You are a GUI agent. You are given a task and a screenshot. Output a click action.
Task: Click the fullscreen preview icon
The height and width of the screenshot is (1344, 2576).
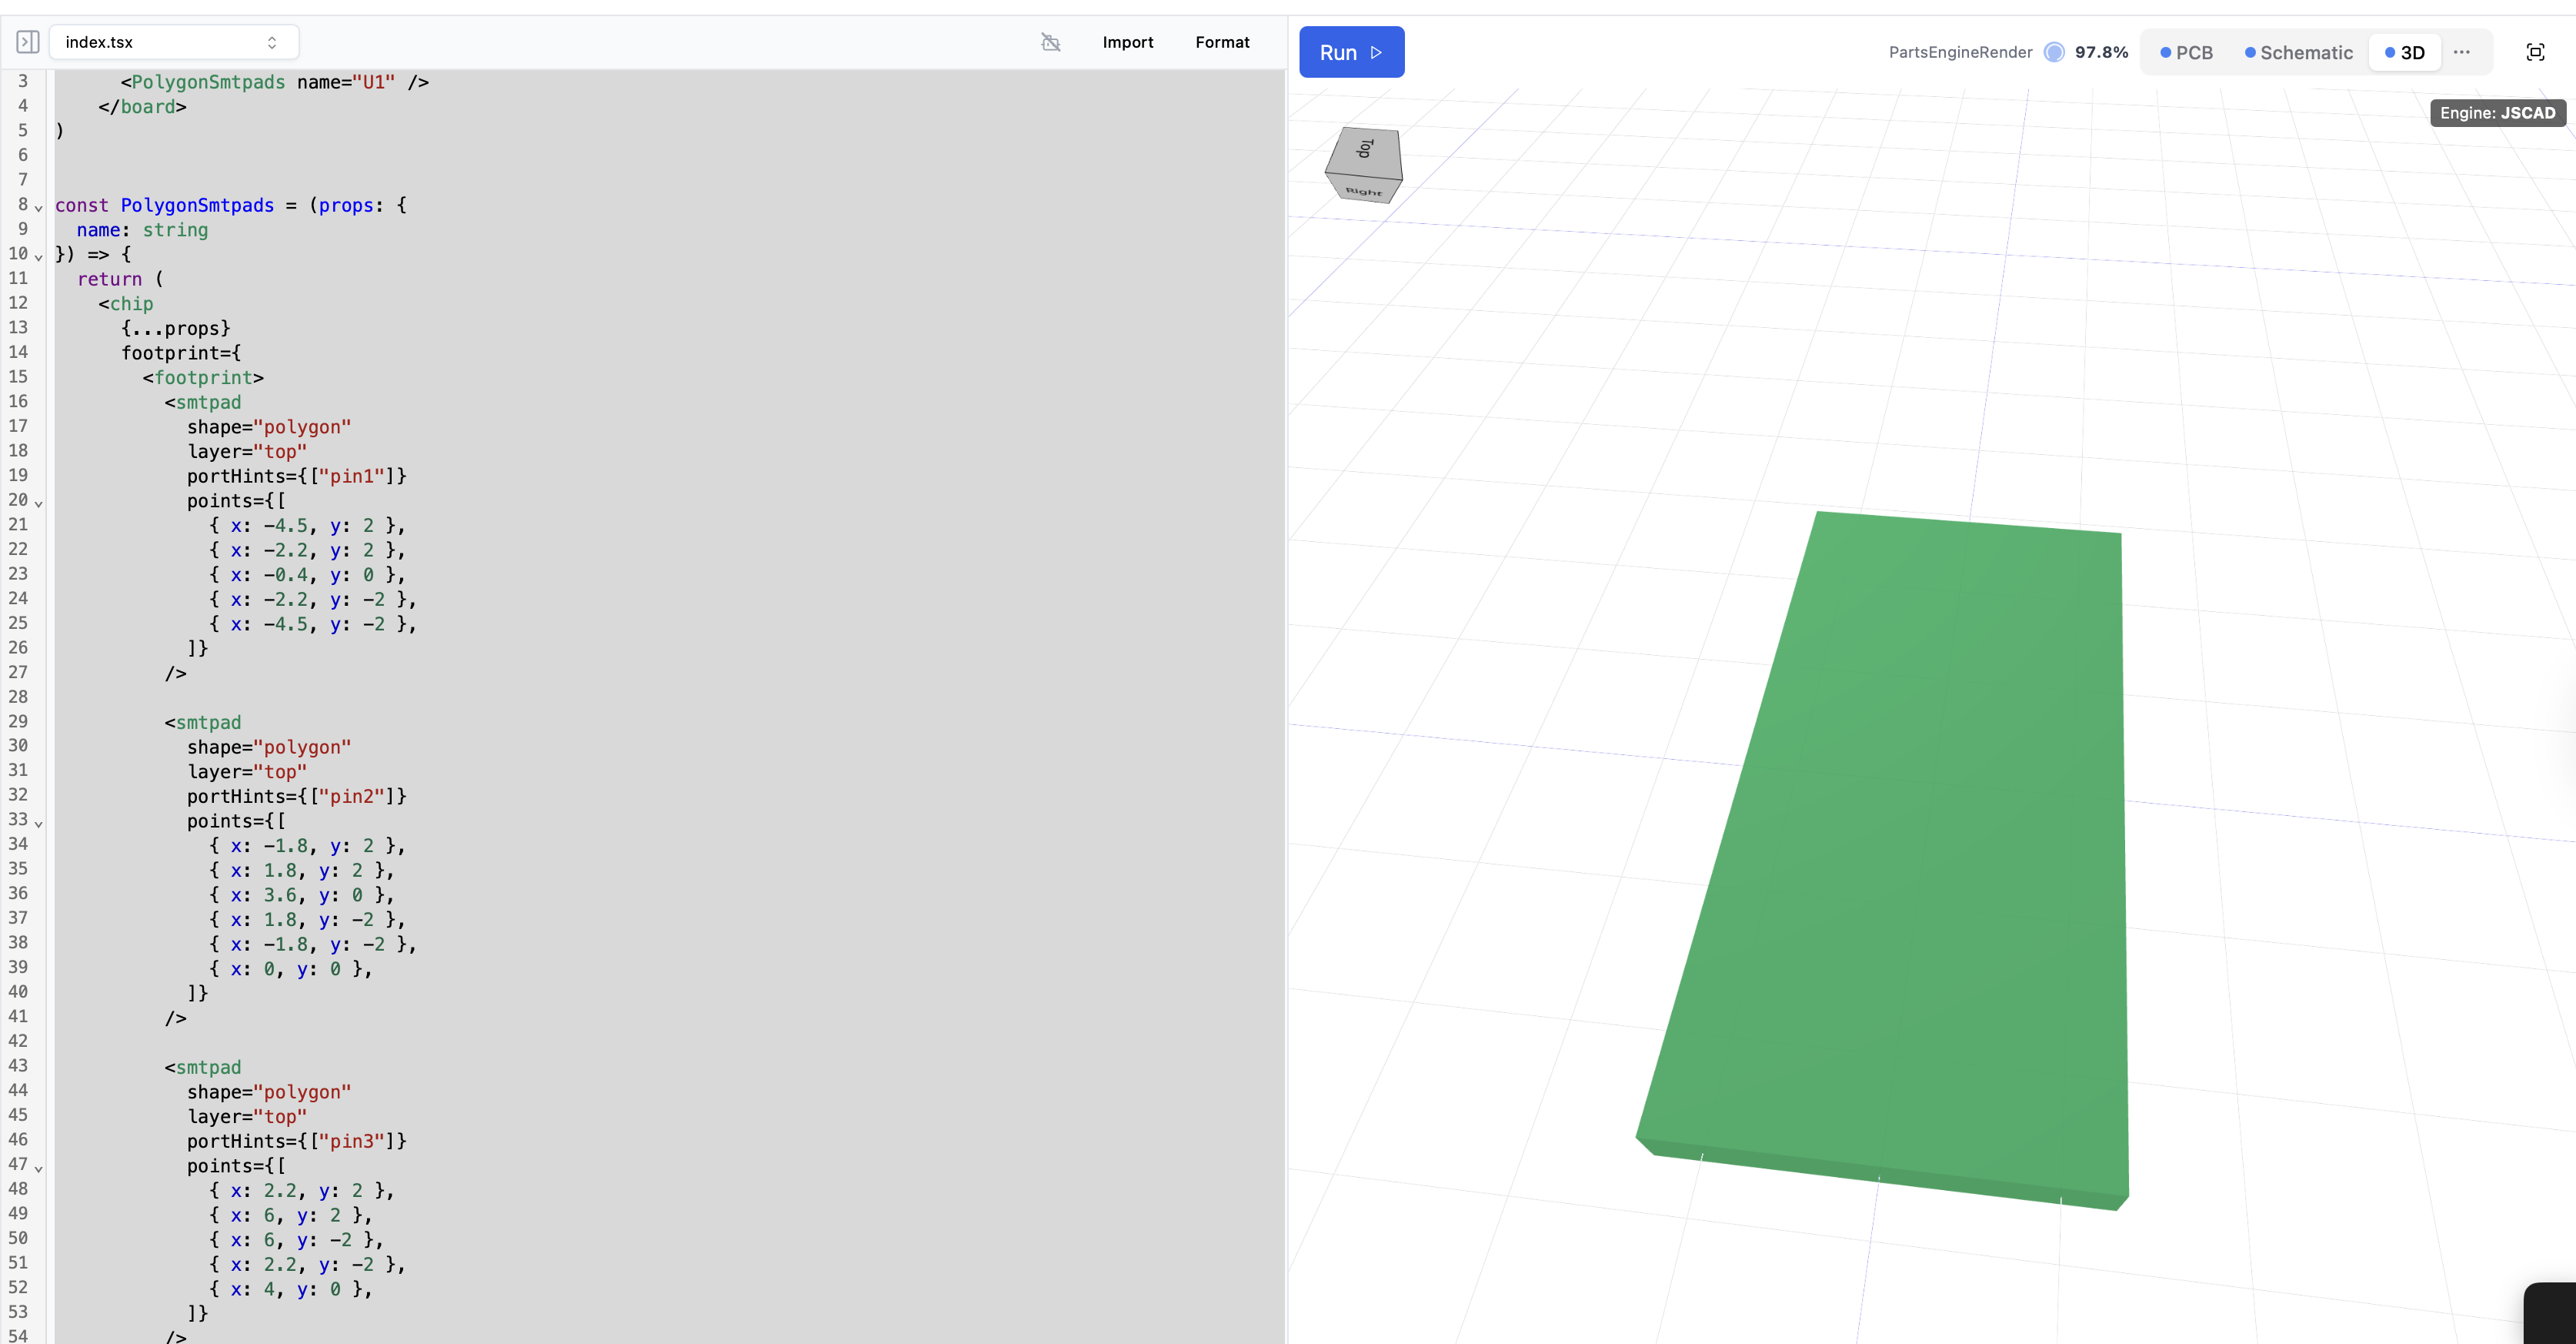(x=2535, y=52)
